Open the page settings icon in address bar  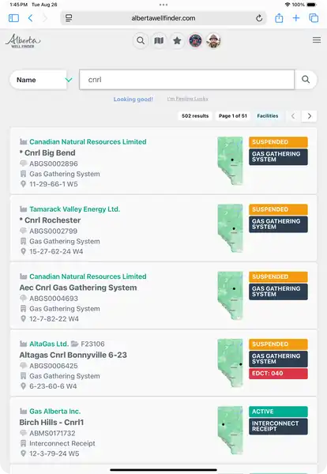[69, 18]
